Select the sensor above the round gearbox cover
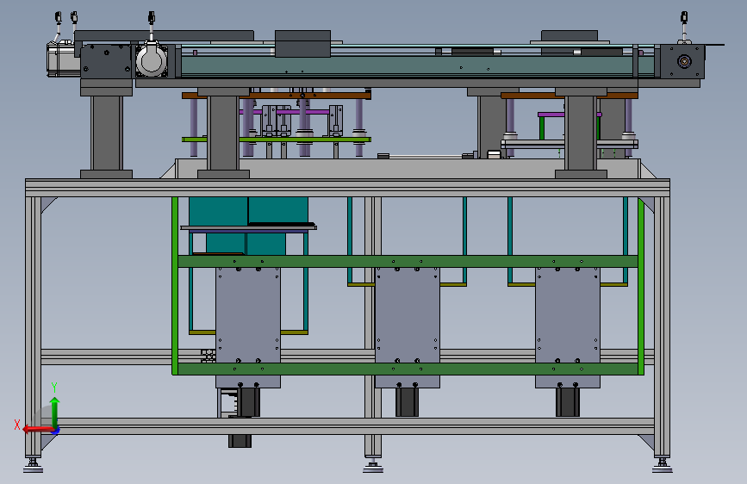This screenshot has height=484, width=747. 152,26
